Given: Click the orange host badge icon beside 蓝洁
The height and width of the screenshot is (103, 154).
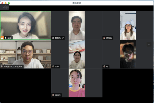Looking at the screenshot, I should [2, 38].
